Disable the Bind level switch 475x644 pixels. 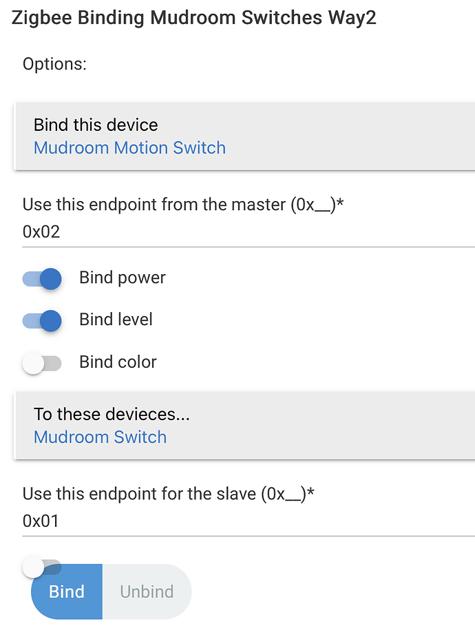point(42,320)
